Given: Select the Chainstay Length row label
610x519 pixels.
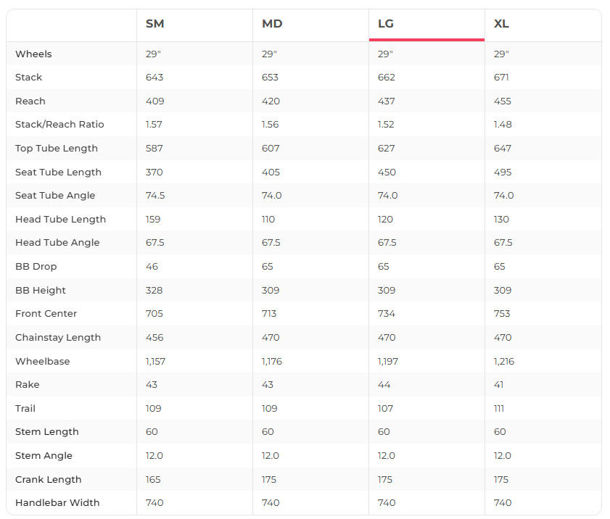Looking at the screenshot, I should pyautogui.click(x=58, y=338).
